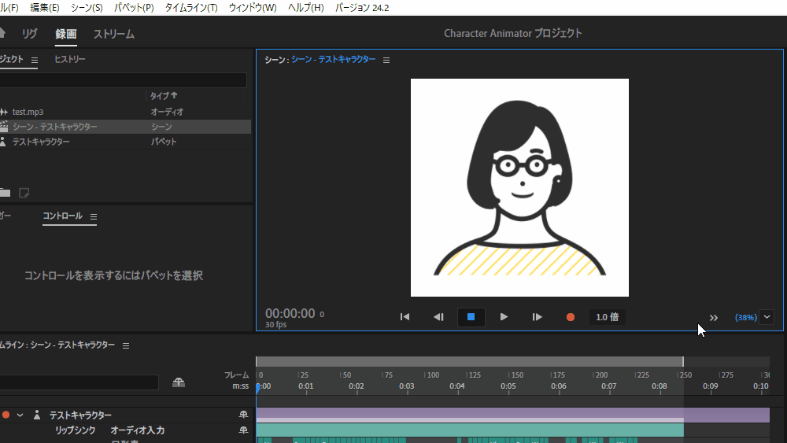Click new scene icon beside folder
Viewport: 787px width, 443px height.
click(x=24, y=193)
